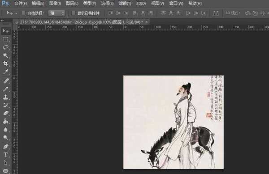The width and height of the screenshot is (269, 174).
Task: Click distribute left edges icon
Action: (188, 13)
